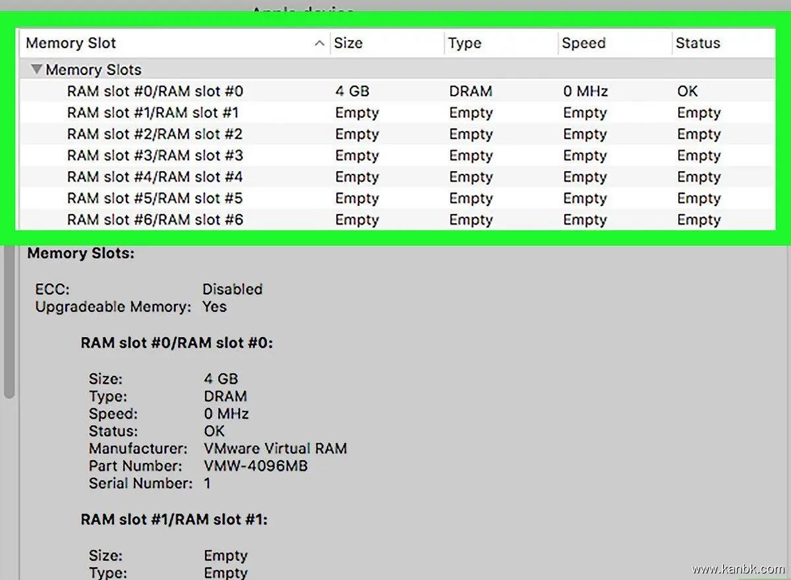Viewport: 791px width, 580px height.
Task: Sort by the Size column header
Action: click(x=349, y=43)
